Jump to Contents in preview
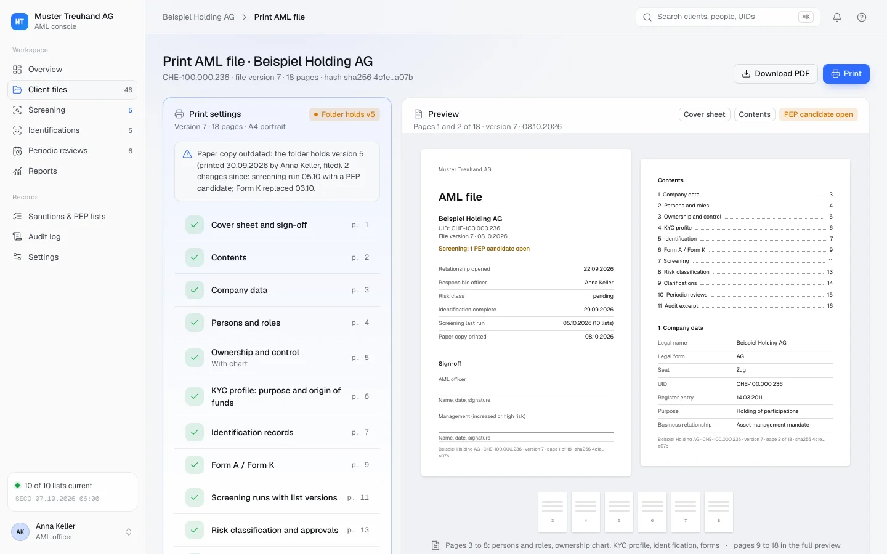 coord(755,114)
